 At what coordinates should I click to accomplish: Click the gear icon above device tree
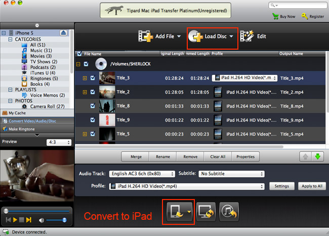37,25
